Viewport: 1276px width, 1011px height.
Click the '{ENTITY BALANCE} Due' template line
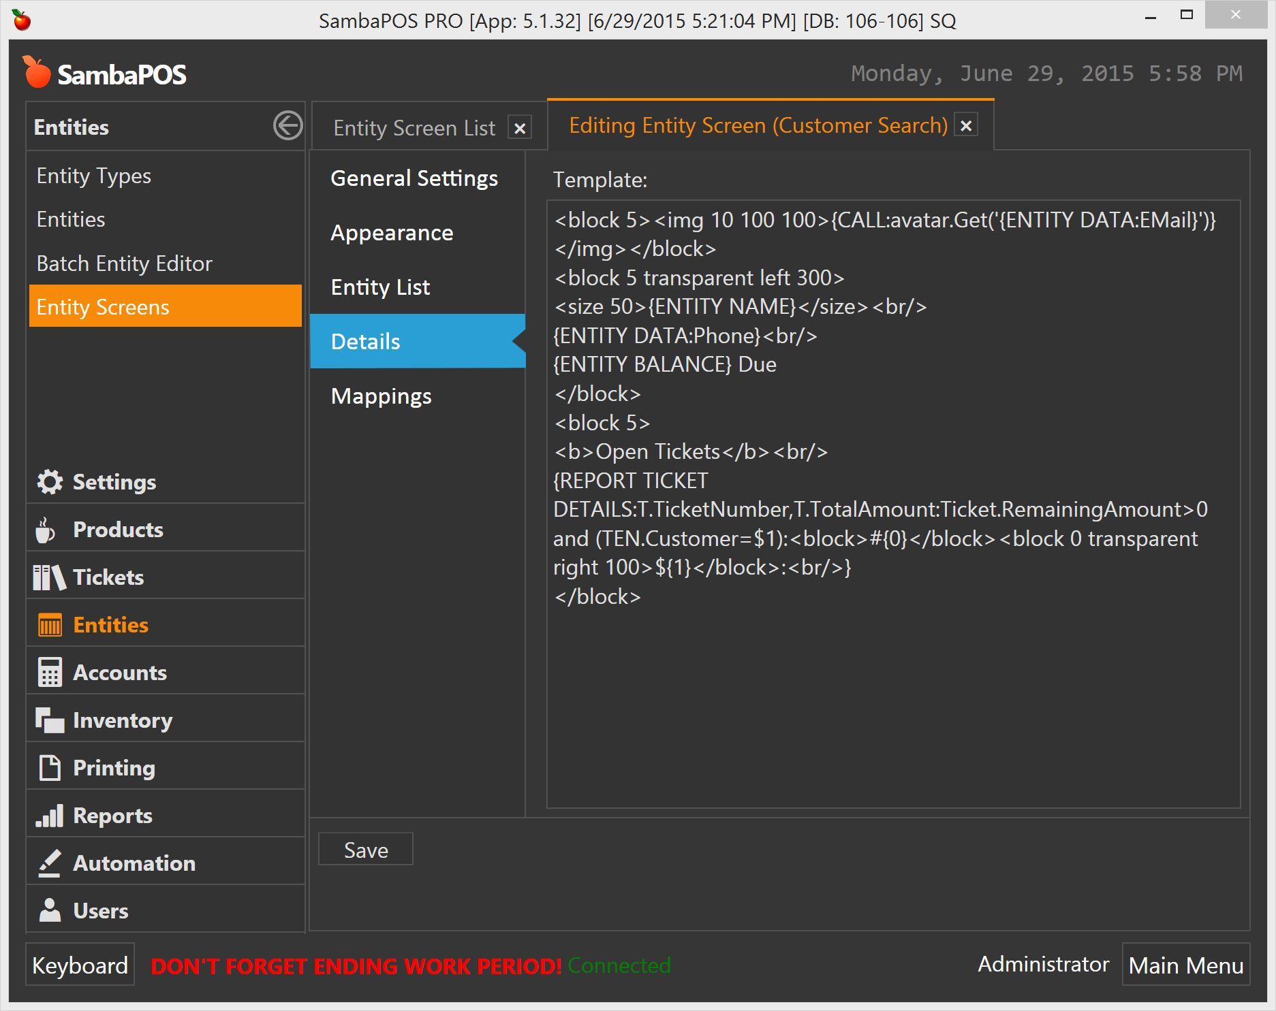[665, 364]
